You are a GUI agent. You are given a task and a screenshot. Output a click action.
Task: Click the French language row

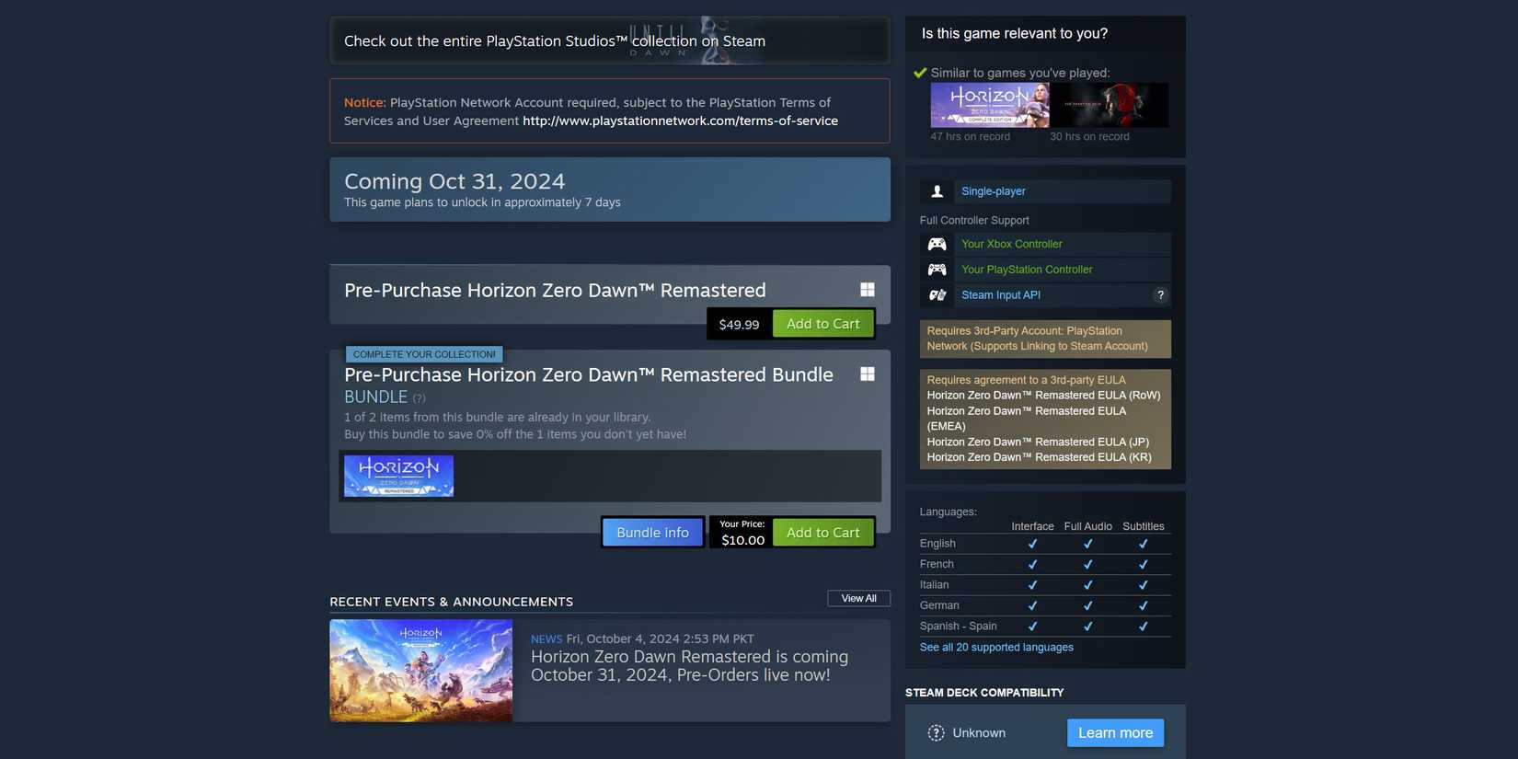[1045, 564]
